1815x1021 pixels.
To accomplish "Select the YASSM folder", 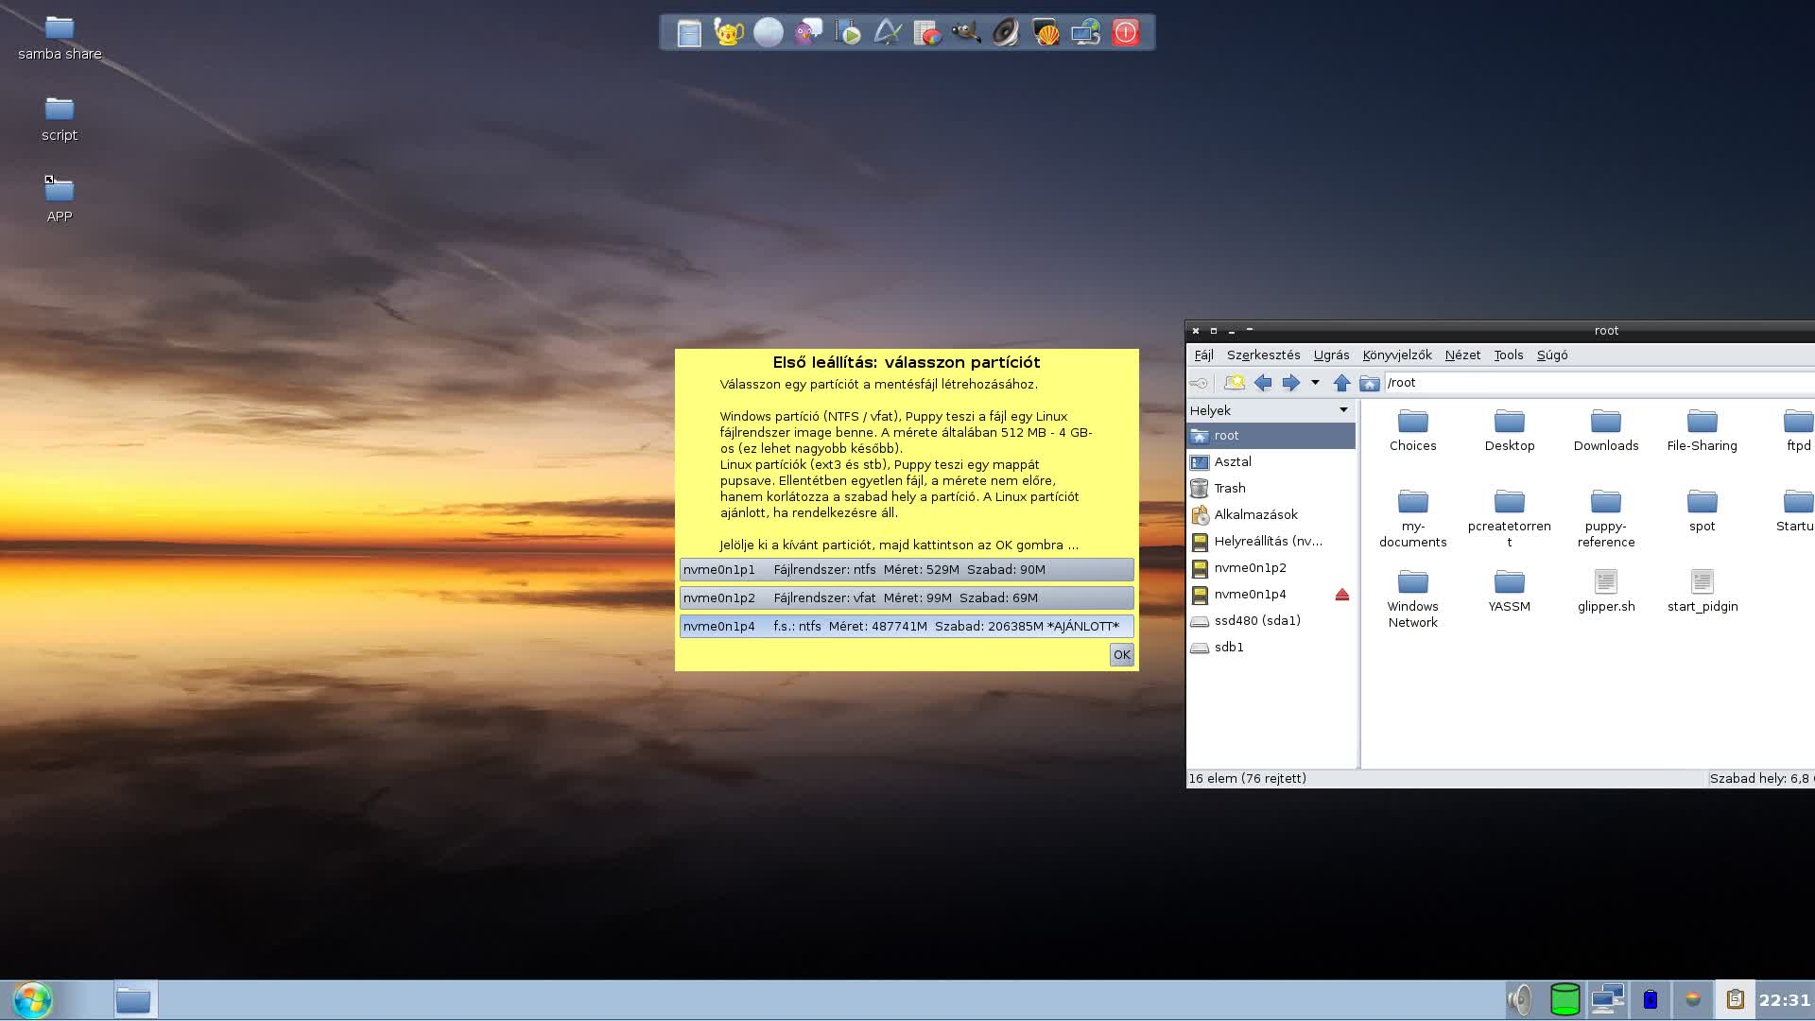I will pos(1510,591).
